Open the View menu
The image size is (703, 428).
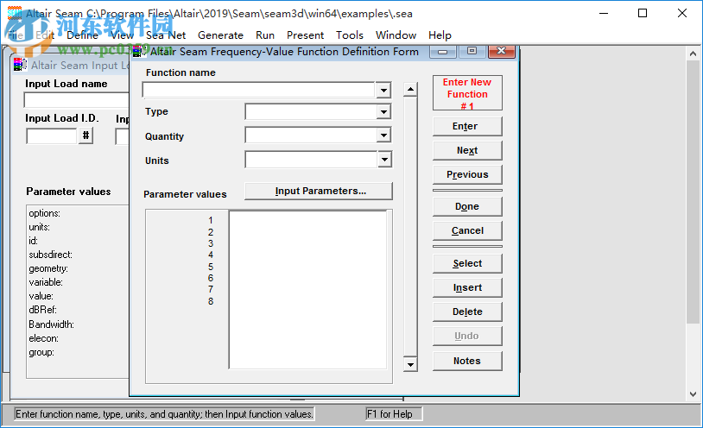[x=123, y=35]
